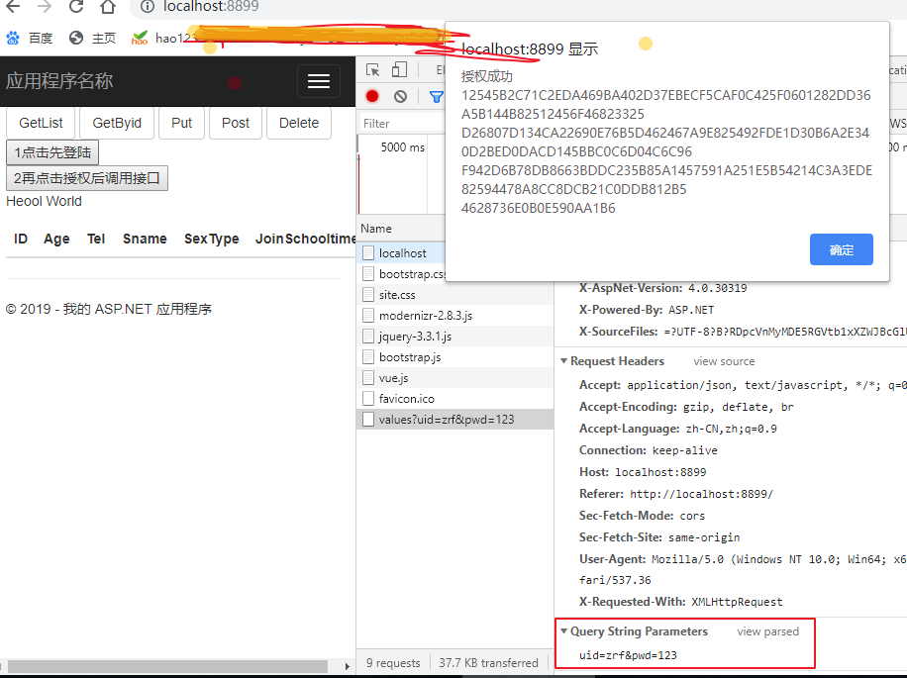Click the Post button

click(236, 123)
